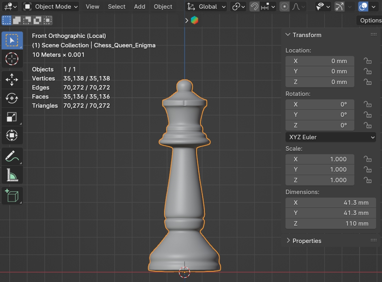Open the Object Mode dropdown

51,7
